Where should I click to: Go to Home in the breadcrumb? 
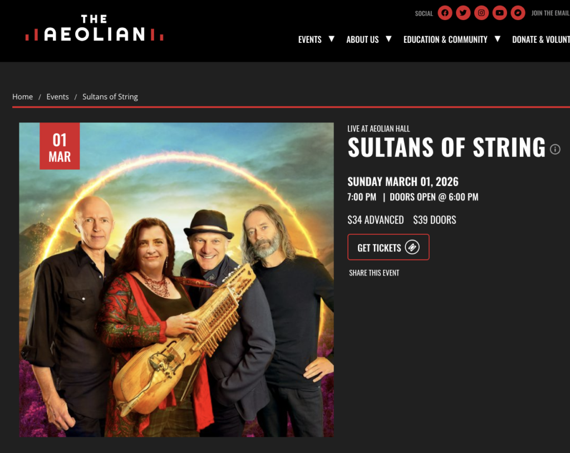22,97
